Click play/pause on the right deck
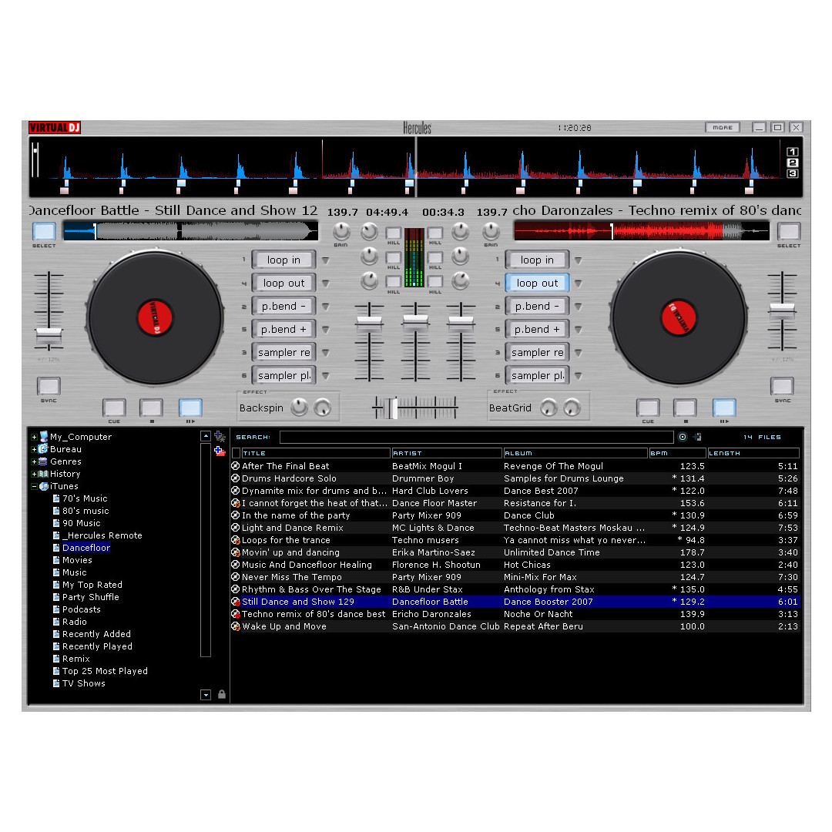The width and height of the screenshot is (832, 832). [724, 408]
